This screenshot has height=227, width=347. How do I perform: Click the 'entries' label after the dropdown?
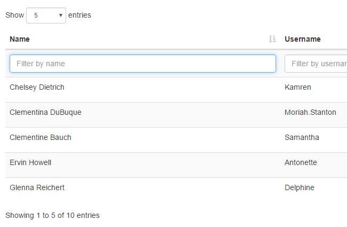[79, 15]
